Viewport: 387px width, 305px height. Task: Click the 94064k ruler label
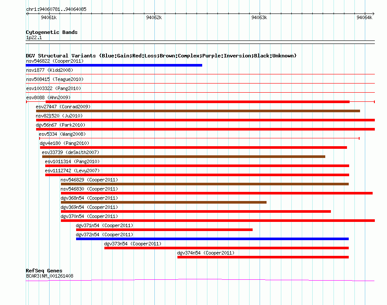[364, 17]
